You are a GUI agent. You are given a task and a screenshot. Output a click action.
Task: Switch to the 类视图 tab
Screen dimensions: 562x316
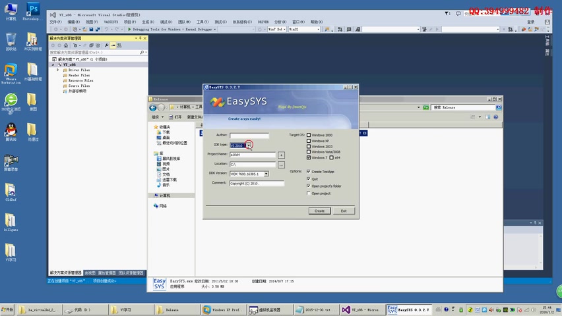(x=90, y=273)
